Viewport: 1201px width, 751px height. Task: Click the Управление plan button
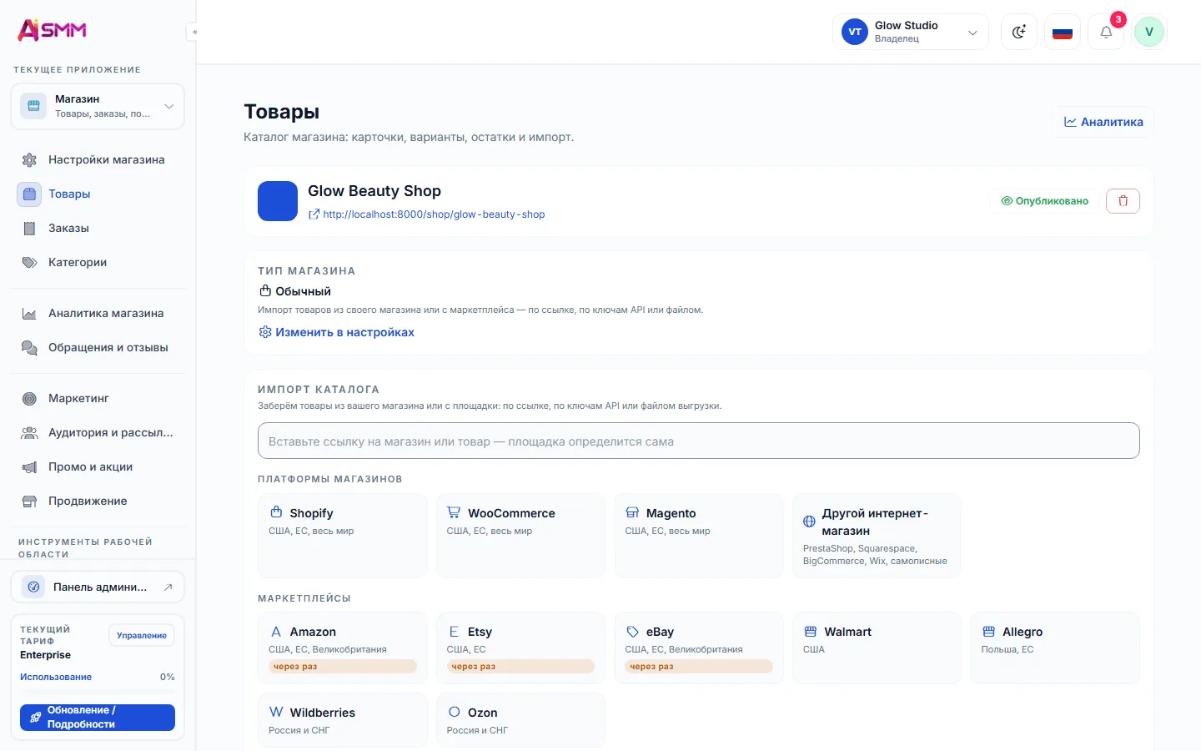(x=142, y=635)
